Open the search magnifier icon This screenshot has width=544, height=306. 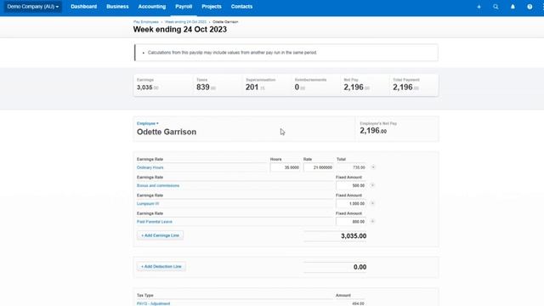pyautogui.click(x=496, y=7)
